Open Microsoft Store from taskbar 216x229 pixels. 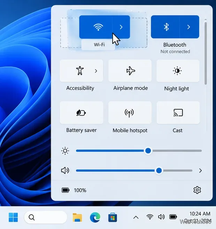click(x=113, y=217)
